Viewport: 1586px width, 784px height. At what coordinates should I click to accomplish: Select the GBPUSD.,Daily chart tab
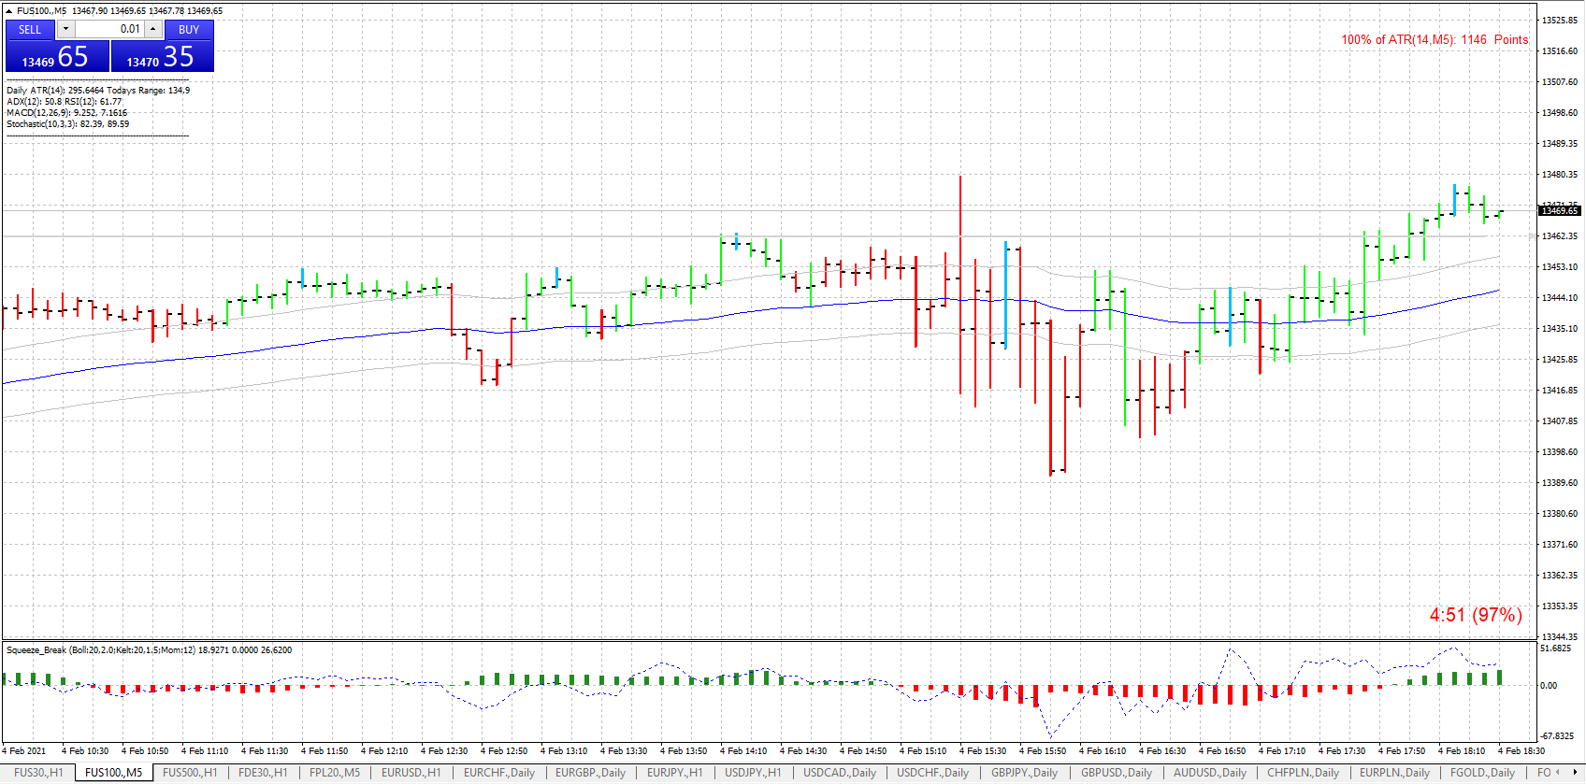coord(1116,773)
